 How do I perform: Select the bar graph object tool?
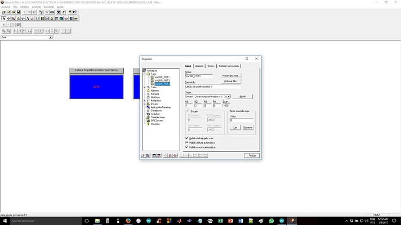(x=33, y=19)
